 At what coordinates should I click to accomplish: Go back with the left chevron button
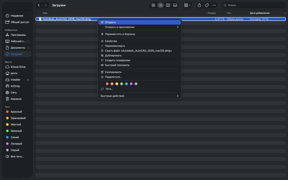pyautogui.click(x=39, y=5)
